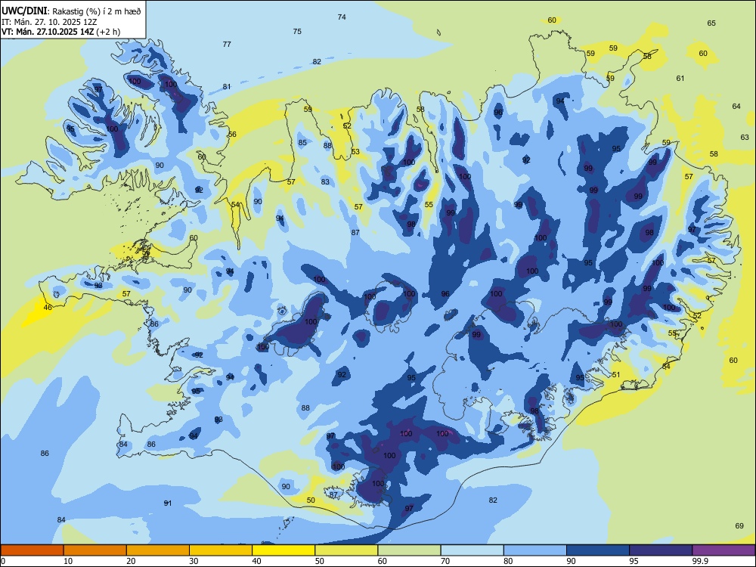Click the '10' legend scale label
The height and width of the screenshot is (567, 756).
(68, 561)
